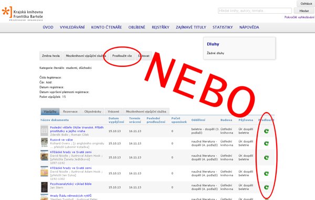Open the title Psychoanalytický výklad Bible
The width and height of the screenshot is (315, 200).
click(x=71, y=184)
